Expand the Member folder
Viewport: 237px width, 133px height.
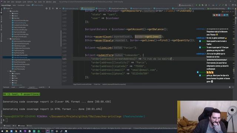pyautogui.click(x=10, y=18)
